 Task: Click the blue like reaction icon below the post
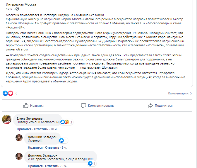[5, 93]
